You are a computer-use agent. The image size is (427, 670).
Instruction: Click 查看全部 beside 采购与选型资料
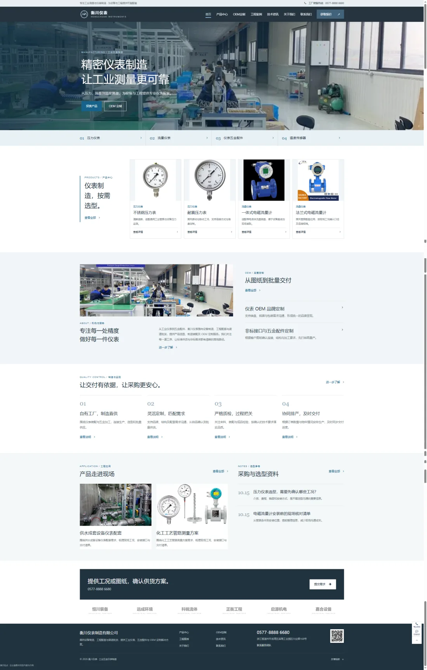336,471
